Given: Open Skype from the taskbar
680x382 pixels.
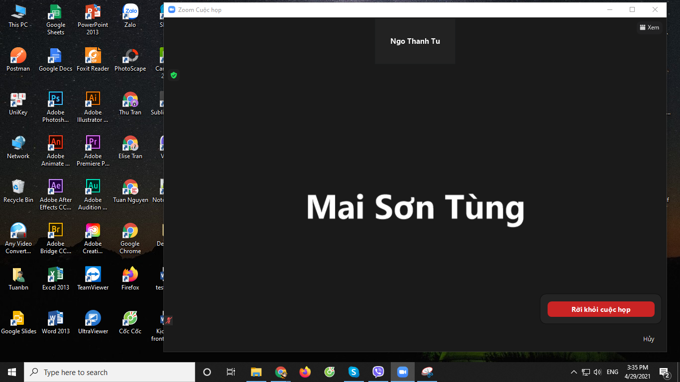Looking at the screenshot, I should [x=353, y=372].
